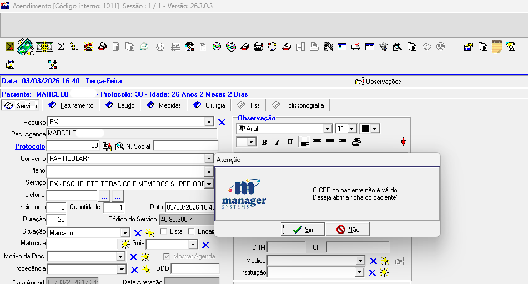
Task: Click the dollar bill money icon
Action: tap(44, 47)
